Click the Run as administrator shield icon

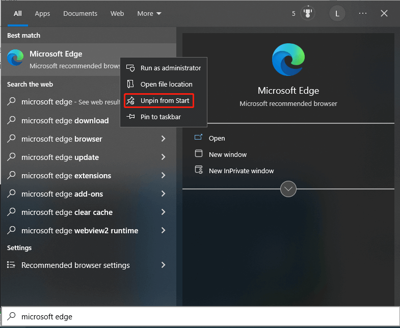[130, 68]
